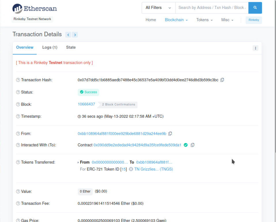Select the transaction hash text

[148, 80]
